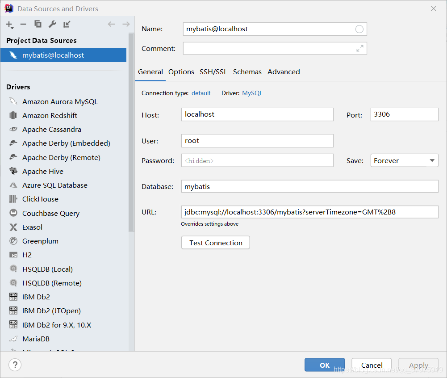Screen dimensions: 447x378
Task: Click the Apache Cassandra eye icon
Action: (x=13, y=129)
